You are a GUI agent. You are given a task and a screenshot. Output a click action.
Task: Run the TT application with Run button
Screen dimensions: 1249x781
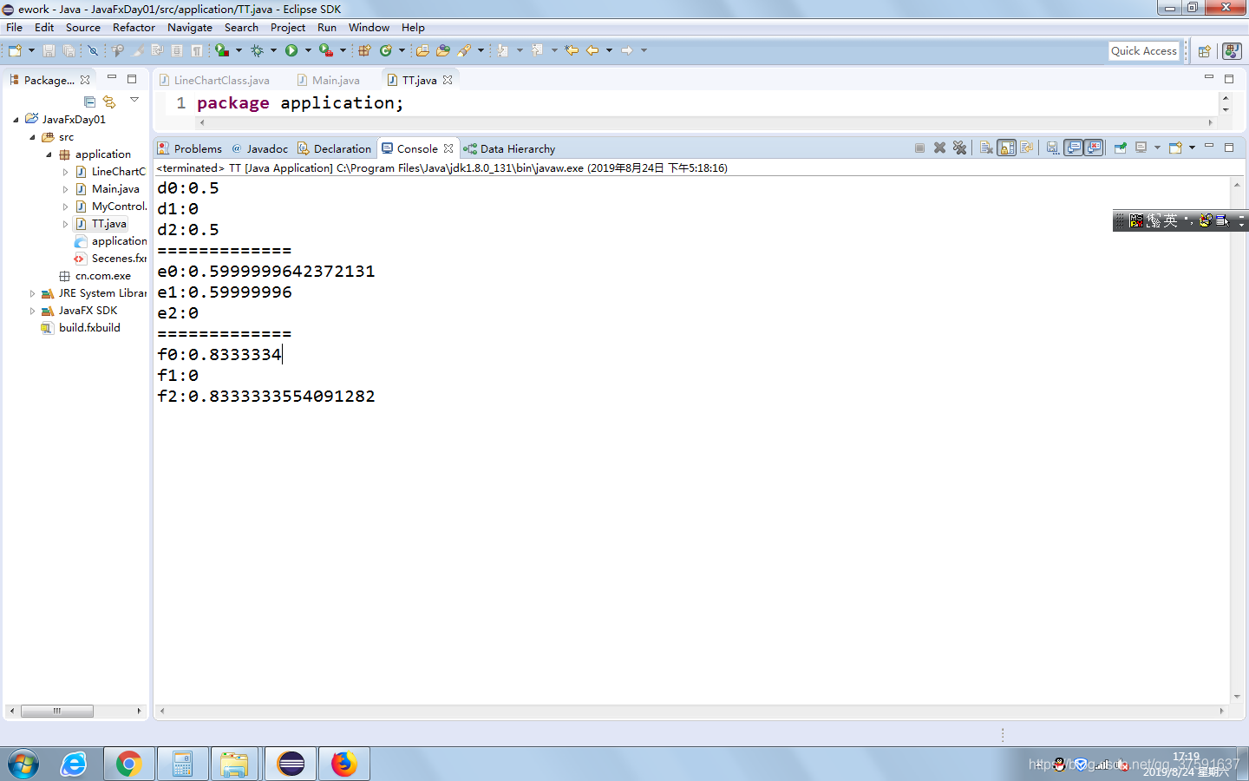292,50
